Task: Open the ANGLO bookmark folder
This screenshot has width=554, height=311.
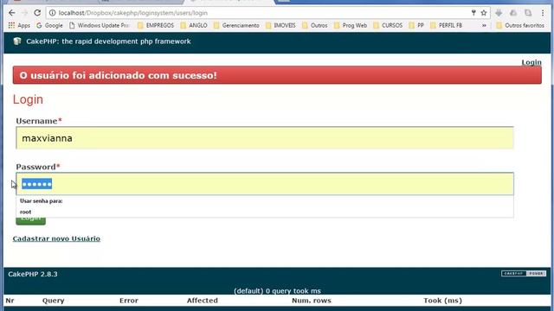Action: (194, 25)
